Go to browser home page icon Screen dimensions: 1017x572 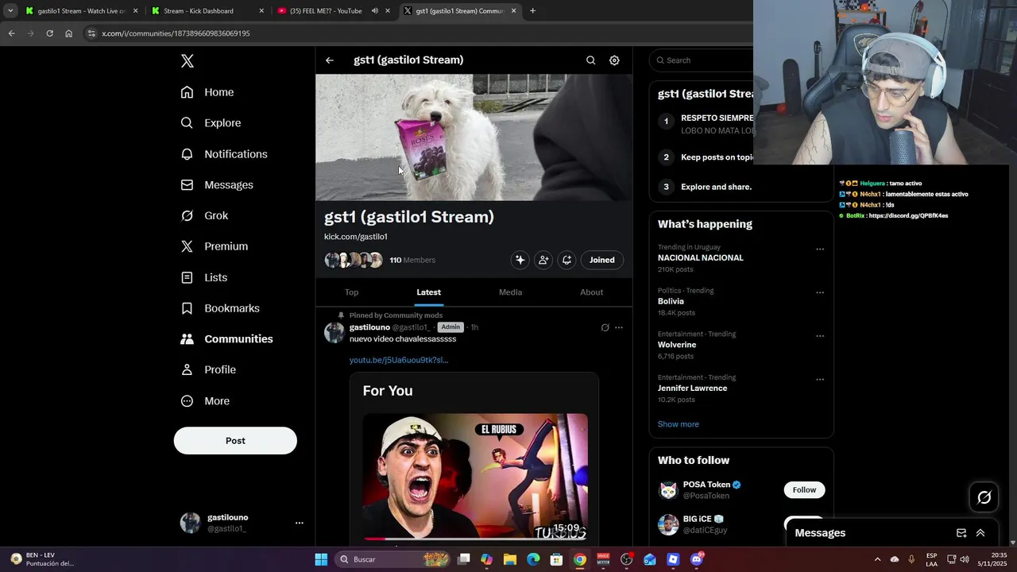(x=68, y=33)
